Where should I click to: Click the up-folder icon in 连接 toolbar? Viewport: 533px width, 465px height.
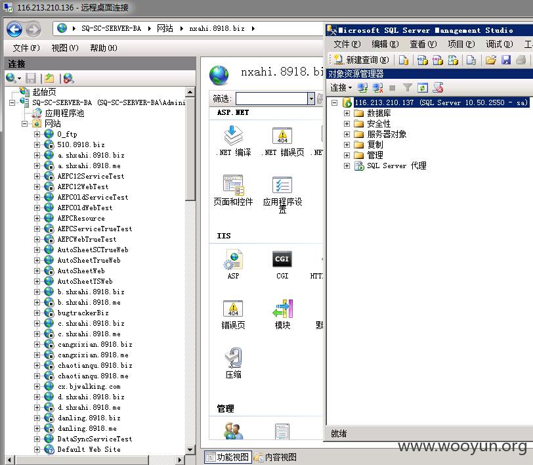click(49, 78)
